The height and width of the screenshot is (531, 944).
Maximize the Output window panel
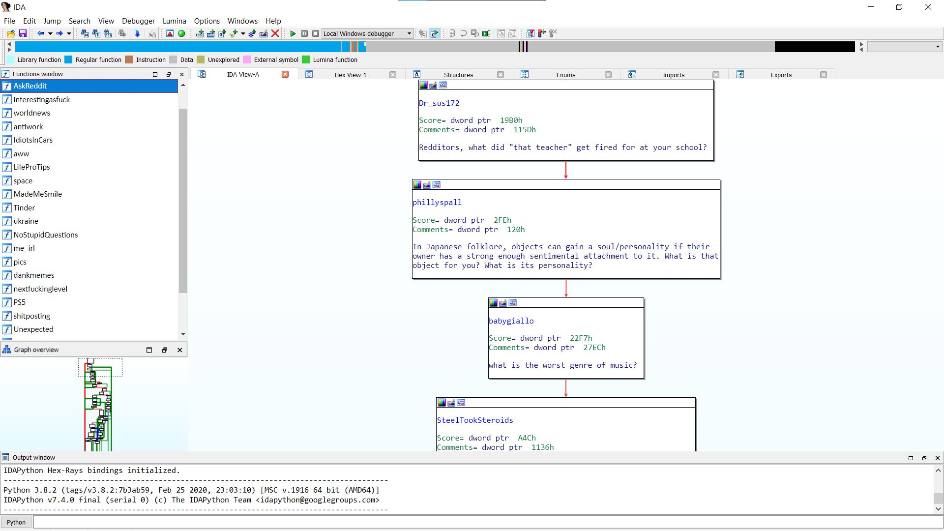[911, 458]
